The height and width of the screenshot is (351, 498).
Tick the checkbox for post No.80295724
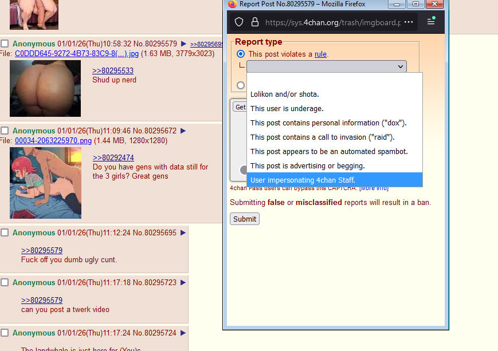(5, 333)
